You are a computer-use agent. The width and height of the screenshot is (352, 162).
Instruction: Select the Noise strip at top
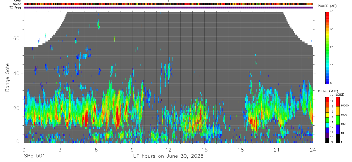[x=168, y=4]
